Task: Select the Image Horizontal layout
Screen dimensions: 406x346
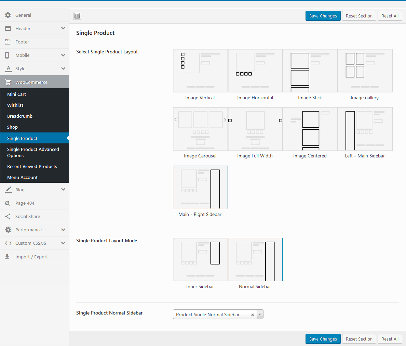Action: pyautogui.click(x=255, y=71)
